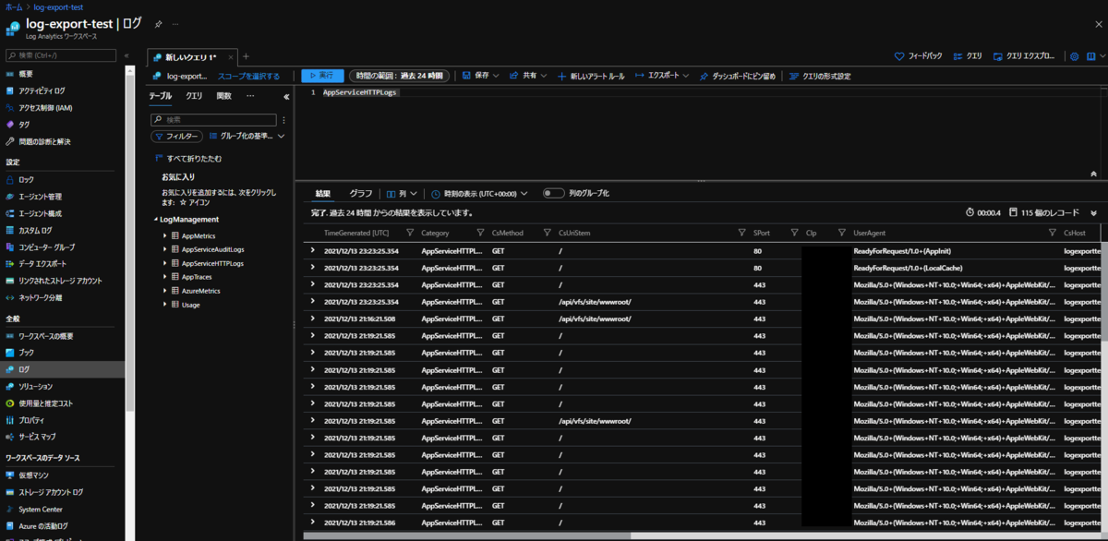Expand the AppMetrics table node
1108x541 pixels.
[x=164, y=236]
